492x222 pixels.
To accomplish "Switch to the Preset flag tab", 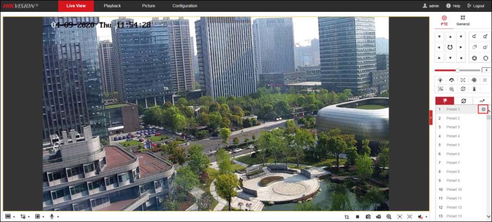I will tap(445, 101).
